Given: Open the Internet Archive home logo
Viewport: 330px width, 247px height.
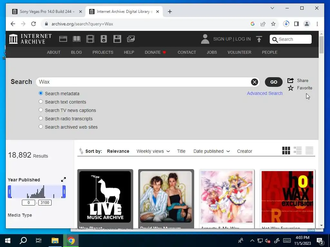Looking at the screenshot, I should pyautogui.click(x=30, y=39).
